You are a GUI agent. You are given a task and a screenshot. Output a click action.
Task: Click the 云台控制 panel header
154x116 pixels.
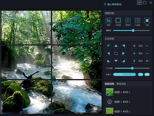pos(128,39)
